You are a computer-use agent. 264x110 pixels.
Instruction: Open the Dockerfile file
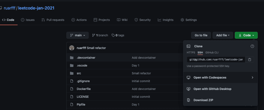coord(84,89)
